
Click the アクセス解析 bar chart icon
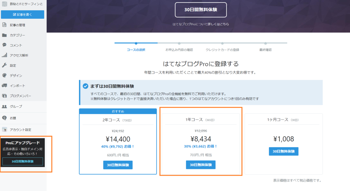(x=4, y=55)
